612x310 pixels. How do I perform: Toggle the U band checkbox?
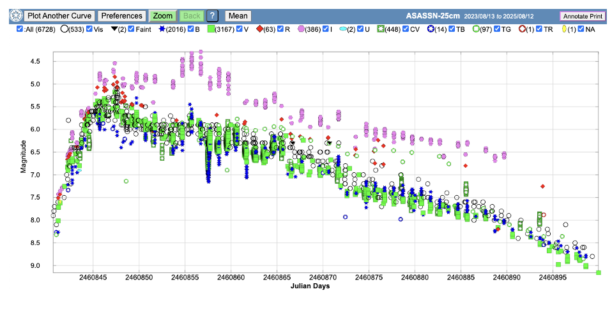[x=360, y=29]
